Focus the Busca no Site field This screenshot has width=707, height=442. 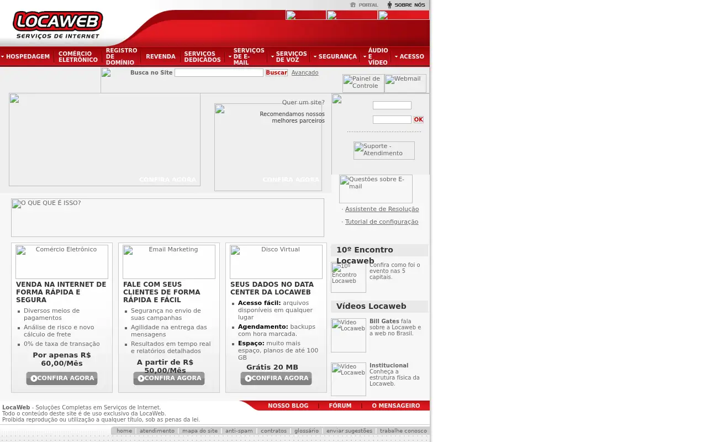click(219, 72)
